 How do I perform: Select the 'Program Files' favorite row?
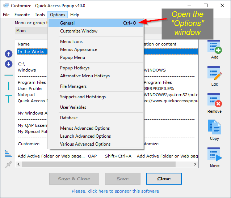coord(32,82)
